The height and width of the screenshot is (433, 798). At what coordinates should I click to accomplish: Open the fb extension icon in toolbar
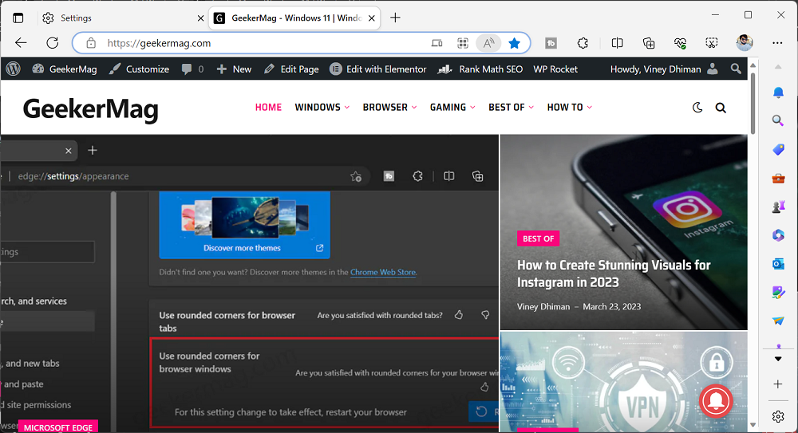click(551, 43)
